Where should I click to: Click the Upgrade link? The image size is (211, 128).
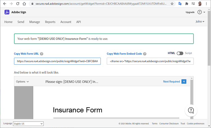tap(190, 12)
